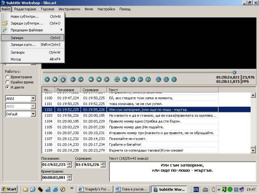The image size is (259, 194).
Task: Open the Филм menu
Action: coord(89,9)
